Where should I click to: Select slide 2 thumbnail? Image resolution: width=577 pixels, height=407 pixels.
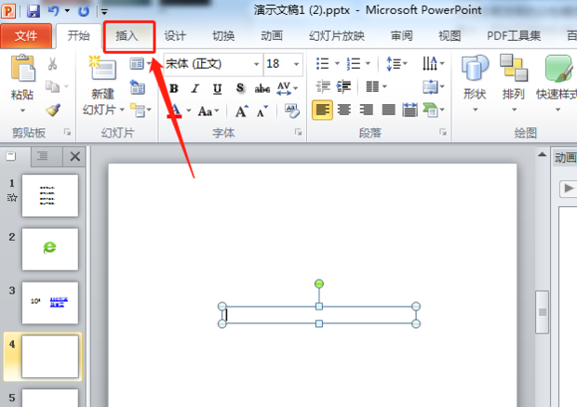tap(50, 249)
